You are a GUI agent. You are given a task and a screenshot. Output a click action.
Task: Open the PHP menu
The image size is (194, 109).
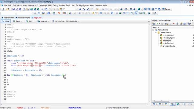pyautogui.click(x=50, y=5)
